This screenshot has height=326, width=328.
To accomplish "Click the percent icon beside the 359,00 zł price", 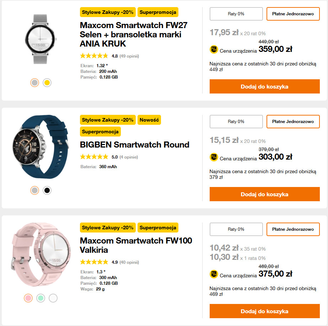I will tap(214, 49).
